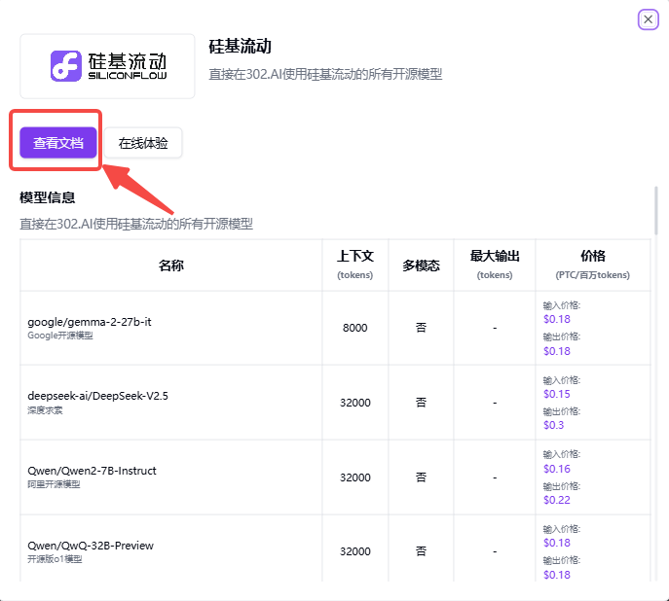Select model name deepseek-ai/DeepSeek-V2.5

click(x=97, y=396)
